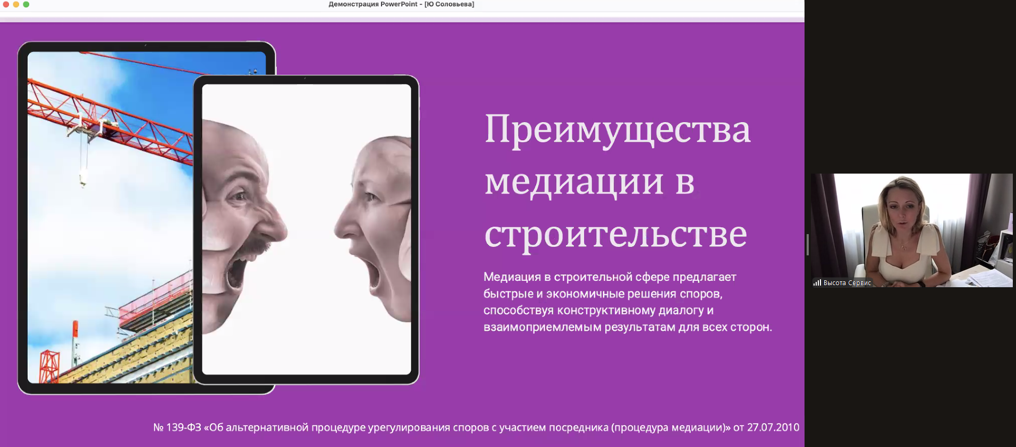This screenshot has height=447, width=1016.
Task: Click the green fullscreen window button
Action: coord(26,4)
